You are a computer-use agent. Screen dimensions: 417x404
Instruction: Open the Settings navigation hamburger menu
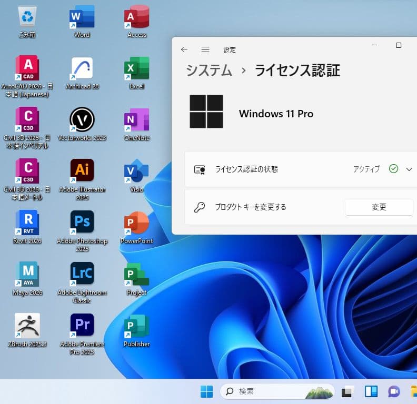205,49
